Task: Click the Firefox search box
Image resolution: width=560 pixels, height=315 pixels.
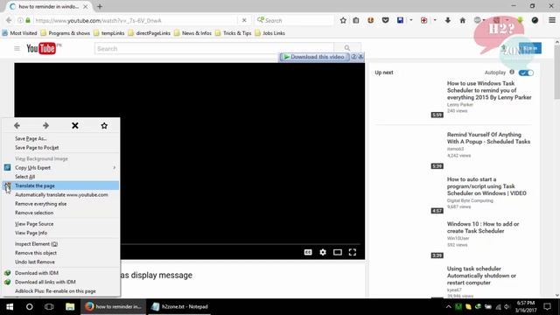Action: [x=294, y=20]
